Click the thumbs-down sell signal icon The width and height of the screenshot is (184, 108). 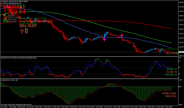click(22, 31)
